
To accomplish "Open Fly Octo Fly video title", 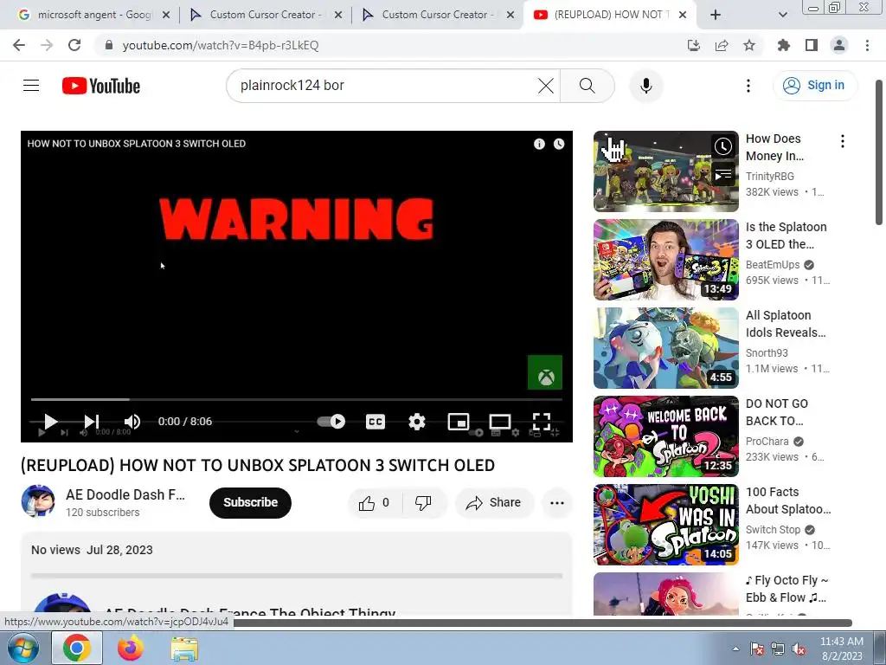I will [x=787, y=589].
